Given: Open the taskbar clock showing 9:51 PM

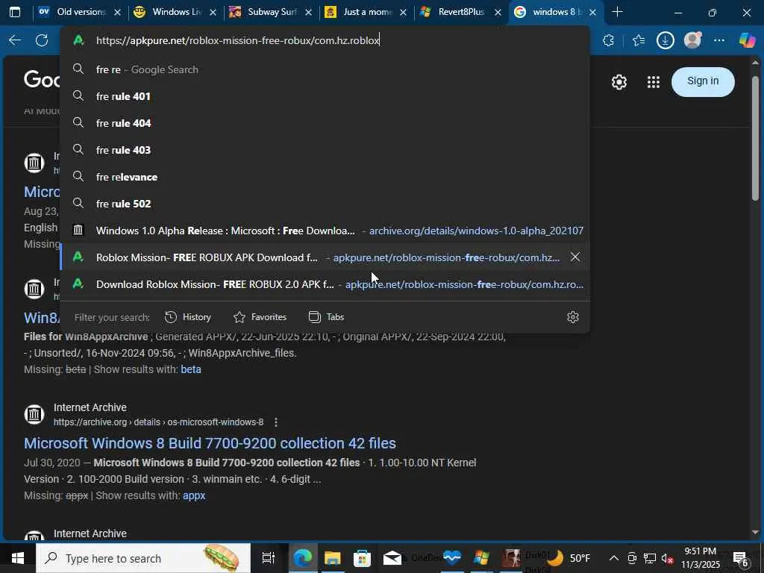Looking at the screenshot, I should (700, 558).
